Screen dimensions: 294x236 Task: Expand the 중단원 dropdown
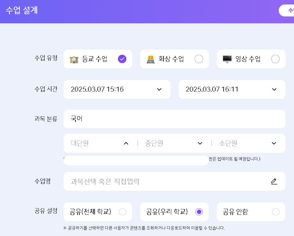point(200,143)
